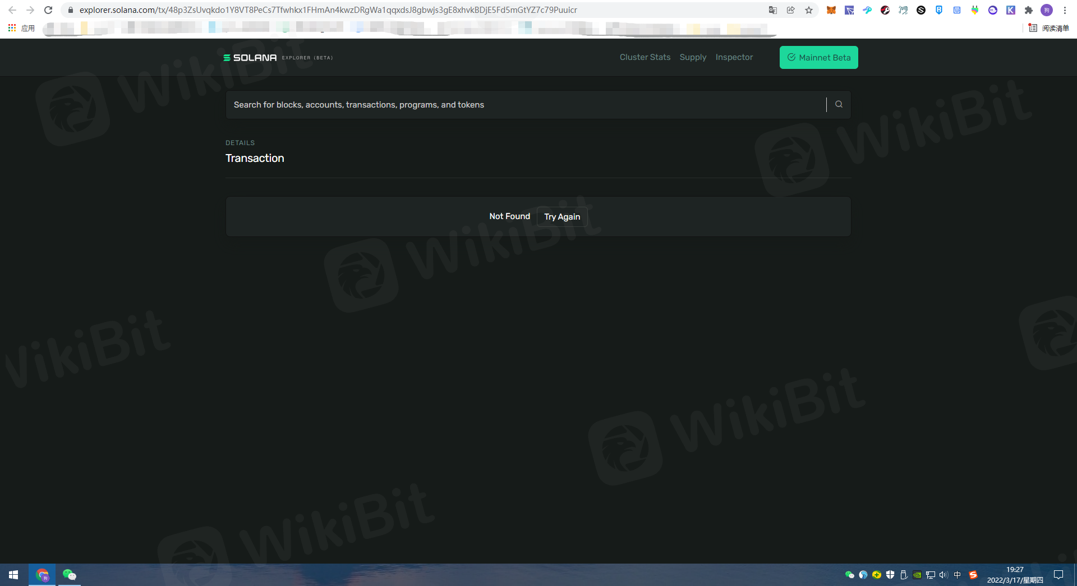Go to Cluster Stats page

point(645,57)
